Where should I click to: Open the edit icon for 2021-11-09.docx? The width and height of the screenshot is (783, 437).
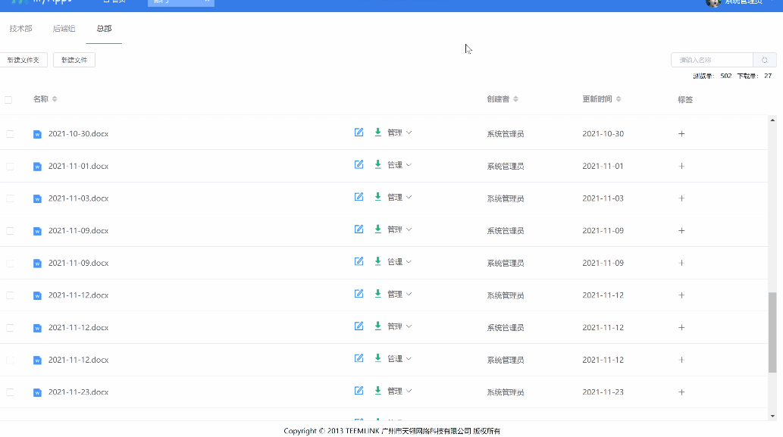(x=359, y=229)
